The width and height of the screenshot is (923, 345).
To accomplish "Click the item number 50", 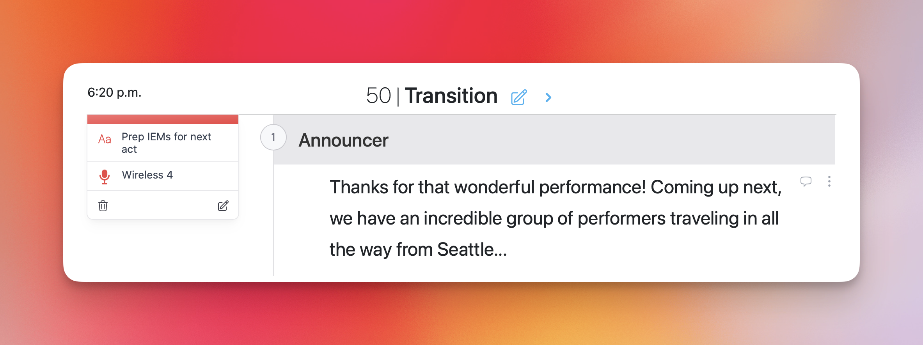I will click(x=378, y=96).
